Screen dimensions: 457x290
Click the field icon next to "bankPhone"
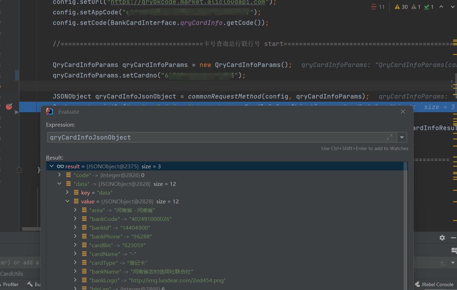[84, 236]
